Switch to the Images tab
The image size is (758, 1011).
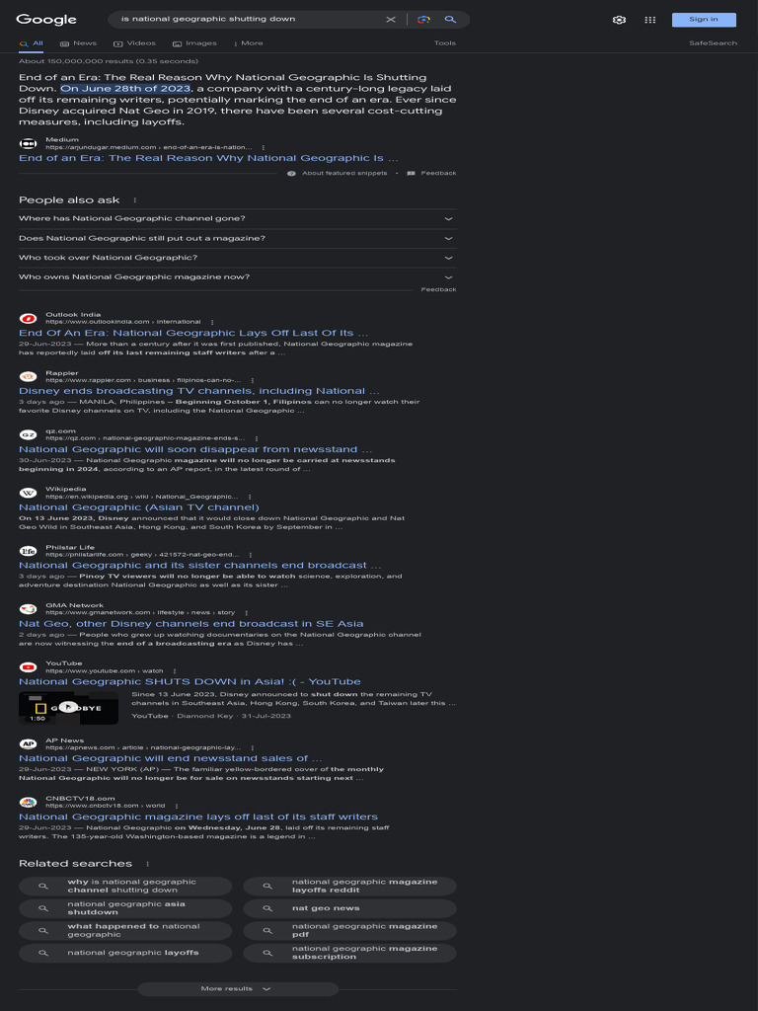pyautogui.click(x=194, y=43)
